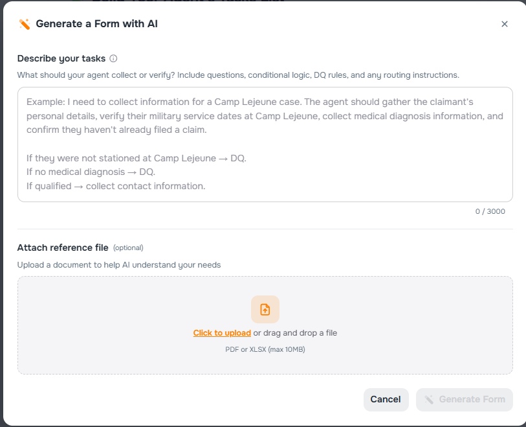Click the Generate a Form with AI title

(x=97, y=23)
